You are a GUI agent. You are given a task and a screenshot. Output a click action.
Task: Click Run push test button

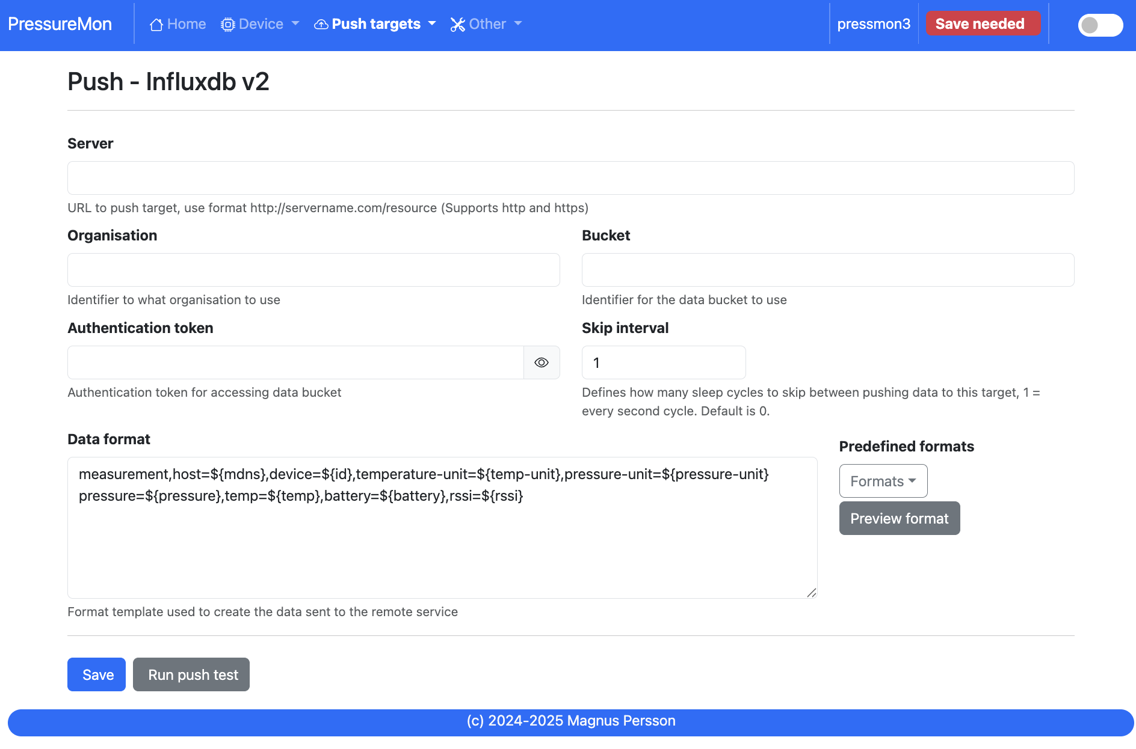pyautogui.click(x=191, y=674)
